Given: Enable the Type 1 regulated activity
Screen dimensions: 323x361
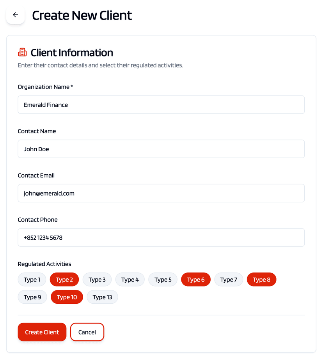Looking at the screenshot, I should pyautogui.click(x=32, y=280).
